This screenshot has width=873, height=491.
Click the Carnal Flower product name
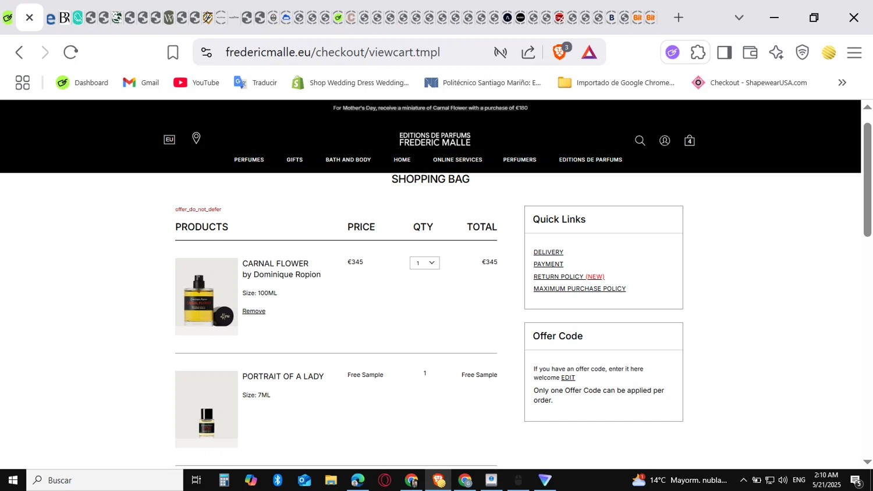click(275, 264)
